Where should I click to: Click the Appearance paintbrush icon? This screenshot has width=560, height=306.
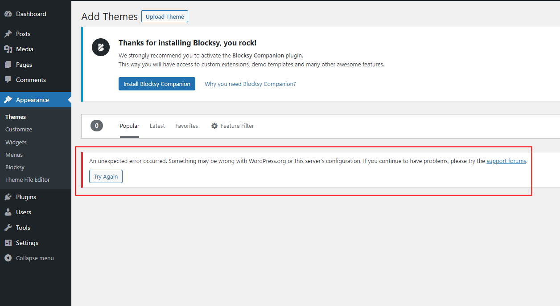pos(8,100)
